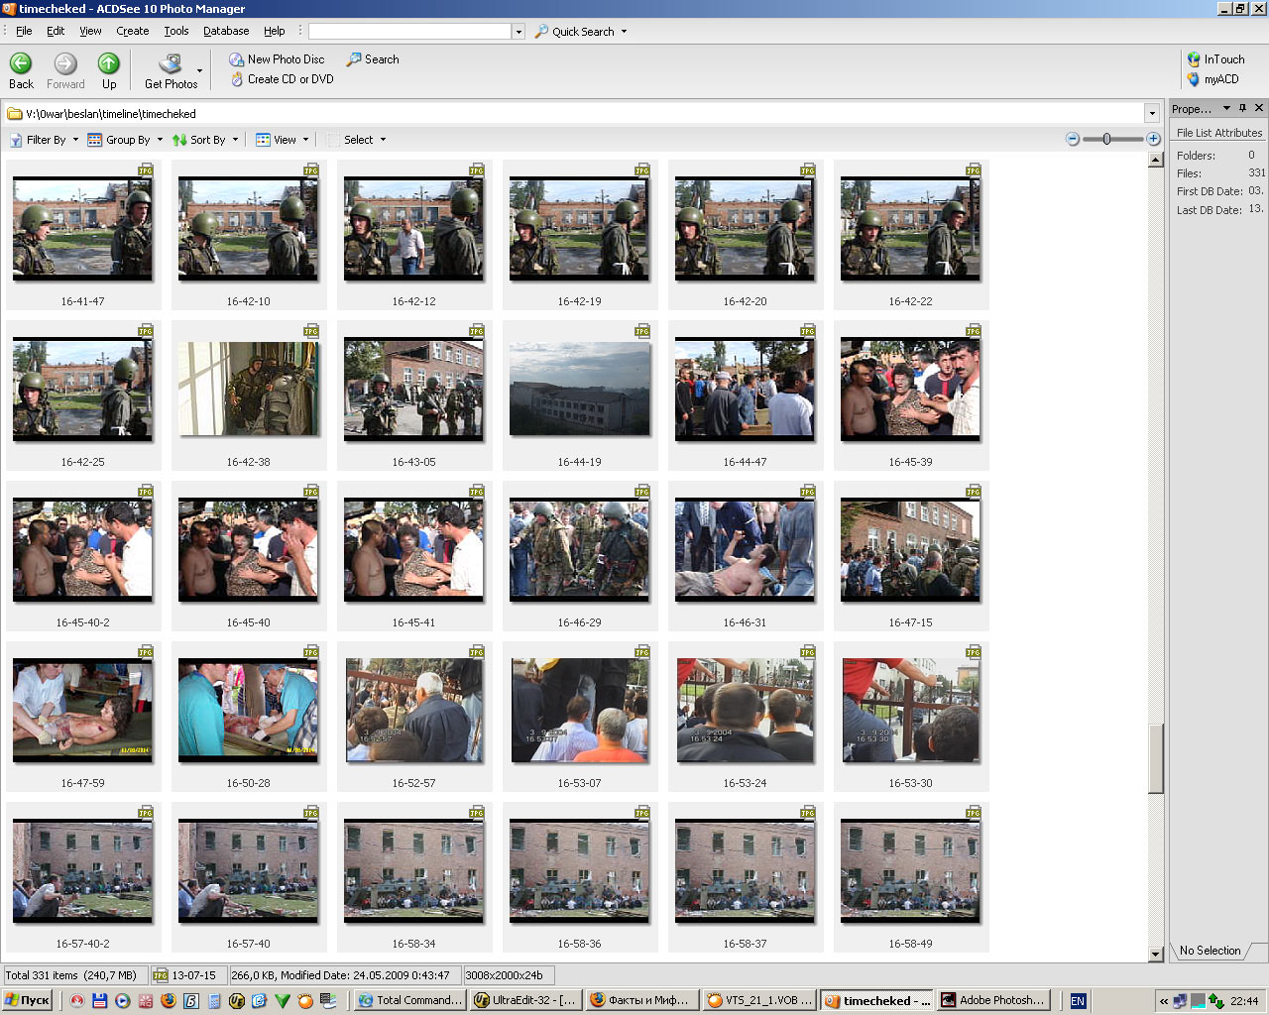Switch to the Total Commander taskbar window
Screen dimensions: 1269x1015
pyautogui.click(x=409, y=1000)
